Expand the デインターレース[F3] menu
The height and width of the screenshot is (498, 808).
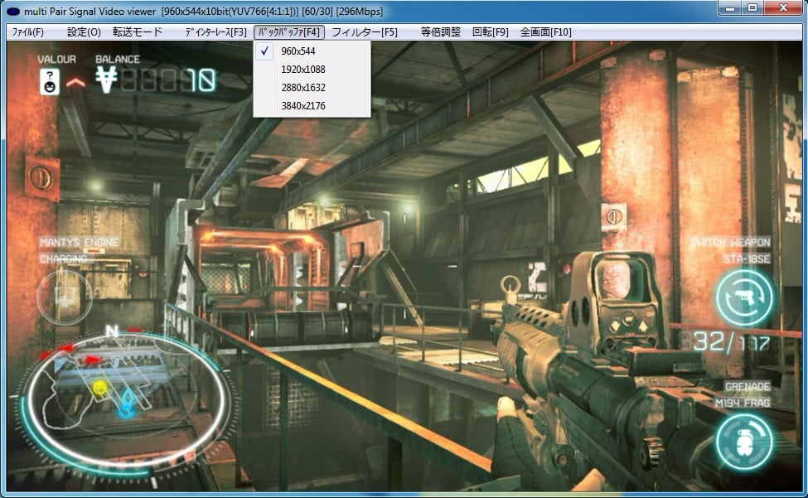coord(215,32)
